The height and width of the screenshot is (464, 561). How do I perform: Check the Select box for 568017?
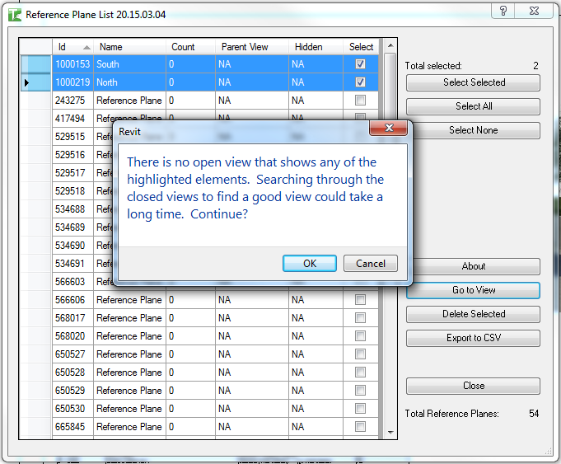[360, 318]
